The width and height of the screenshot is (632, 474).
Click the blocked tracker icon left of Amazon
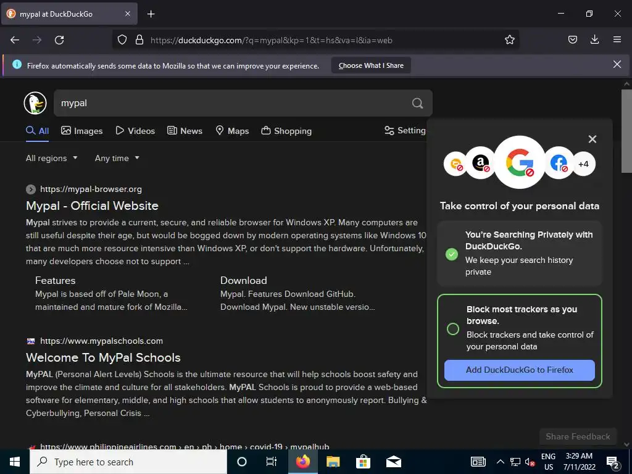click(x=455, y=164)
